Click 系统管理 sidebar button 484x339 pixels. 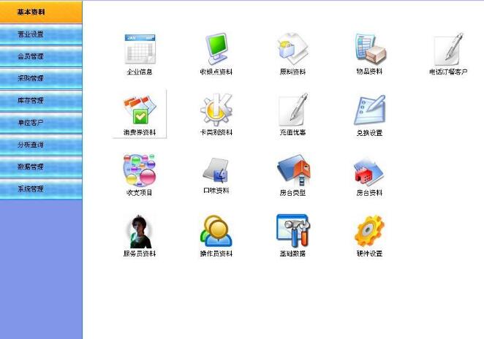(41, 188)
